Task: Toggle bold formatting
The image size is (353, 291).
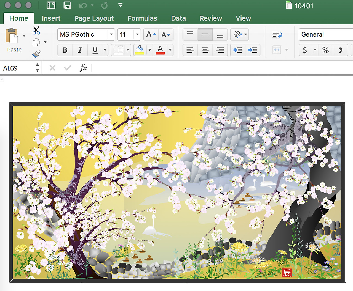Action: pos(65,50)
